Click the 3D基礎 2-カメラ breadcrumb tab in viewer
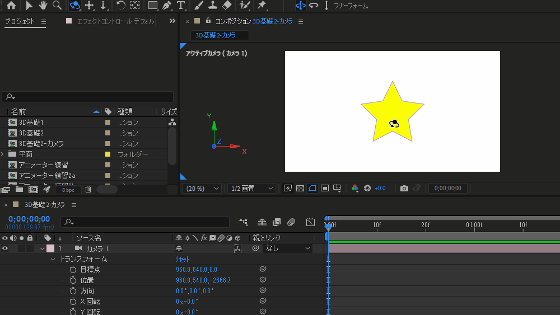The image size is (560, 315). click(x=216, y=35)
